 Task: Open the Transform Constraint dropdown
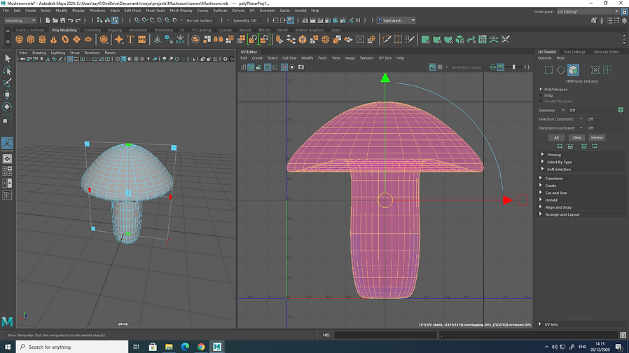[x=581, y=127]
